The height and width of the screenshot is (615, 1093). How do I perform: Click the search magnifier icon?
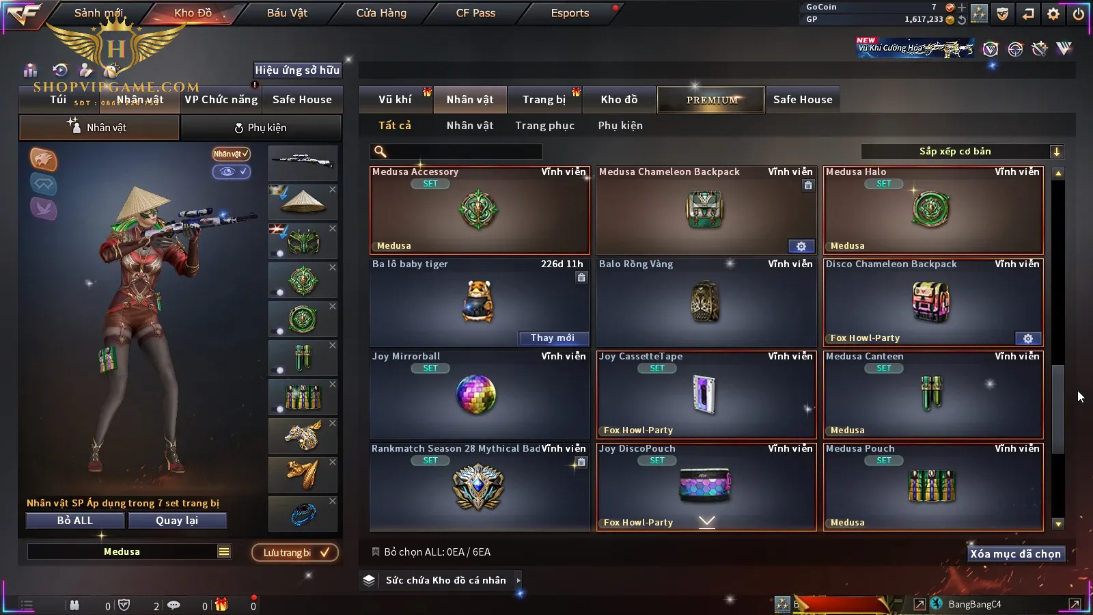click(381, 152)
